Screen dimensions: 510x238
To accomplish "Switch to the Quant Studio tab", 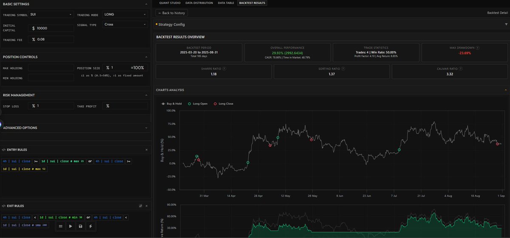I will click(x=169, y=3).
